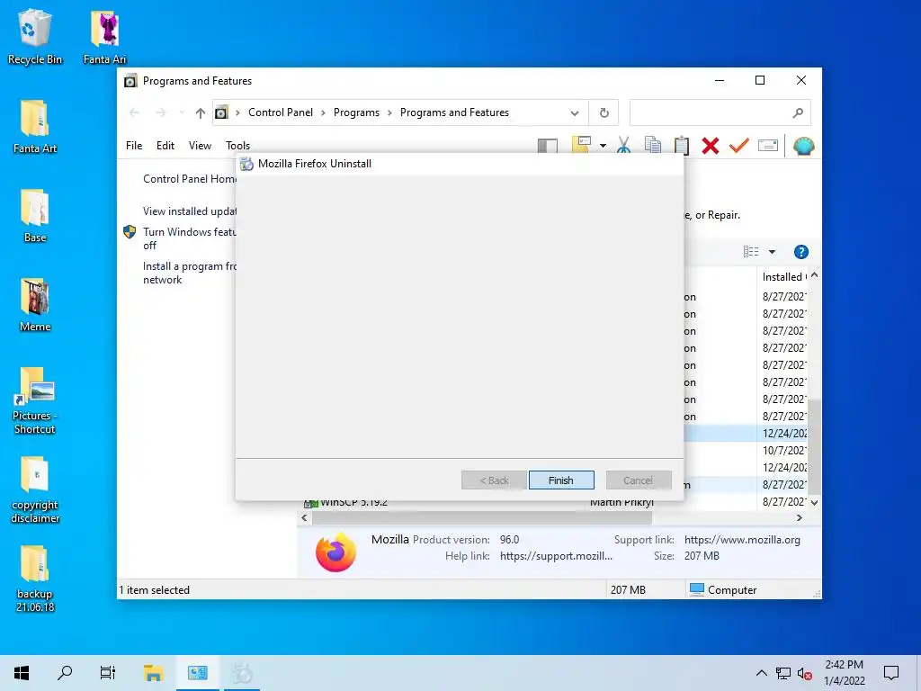921x691 pixels.
Task: Open the dropdown arrow beside folder options icon
Action: (x=603, y=146)
